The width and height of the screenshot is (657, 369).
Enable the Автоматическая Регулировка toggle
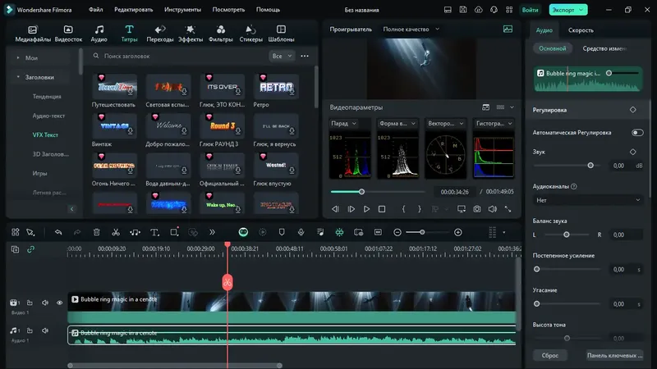[637, 132]
